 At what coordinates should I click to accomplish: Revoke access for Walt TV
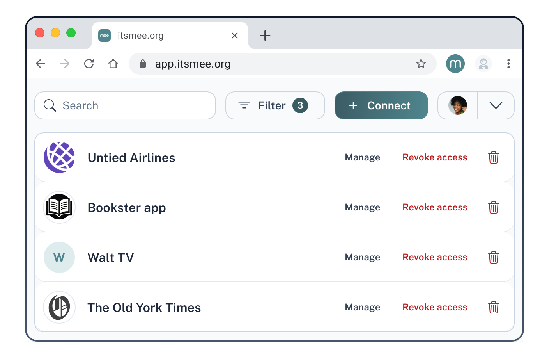(435, 257)
